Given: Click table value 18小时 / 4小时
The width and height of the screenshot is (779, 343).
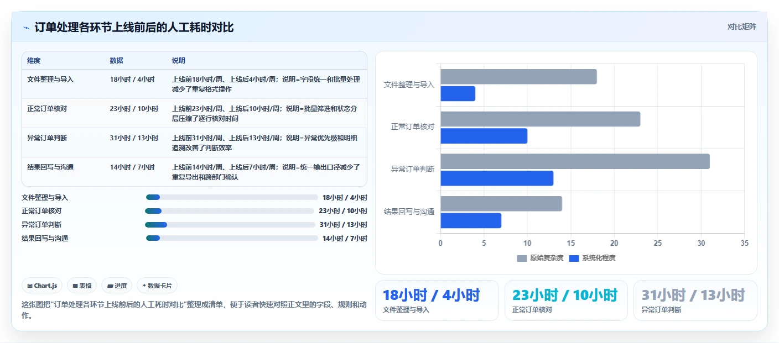Looking at the screenshot, I should (x=132, y=80).
